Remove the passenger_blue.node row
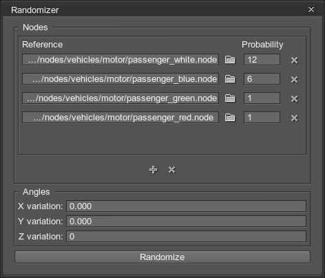The width and height of the screenshot is (325, 278). (x=294, y=79)
